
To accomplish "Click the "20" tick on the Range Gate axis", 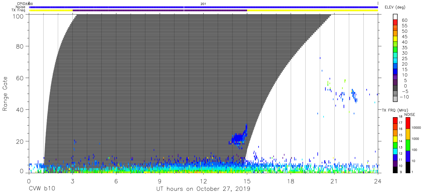I will click(x=20, y=141).
